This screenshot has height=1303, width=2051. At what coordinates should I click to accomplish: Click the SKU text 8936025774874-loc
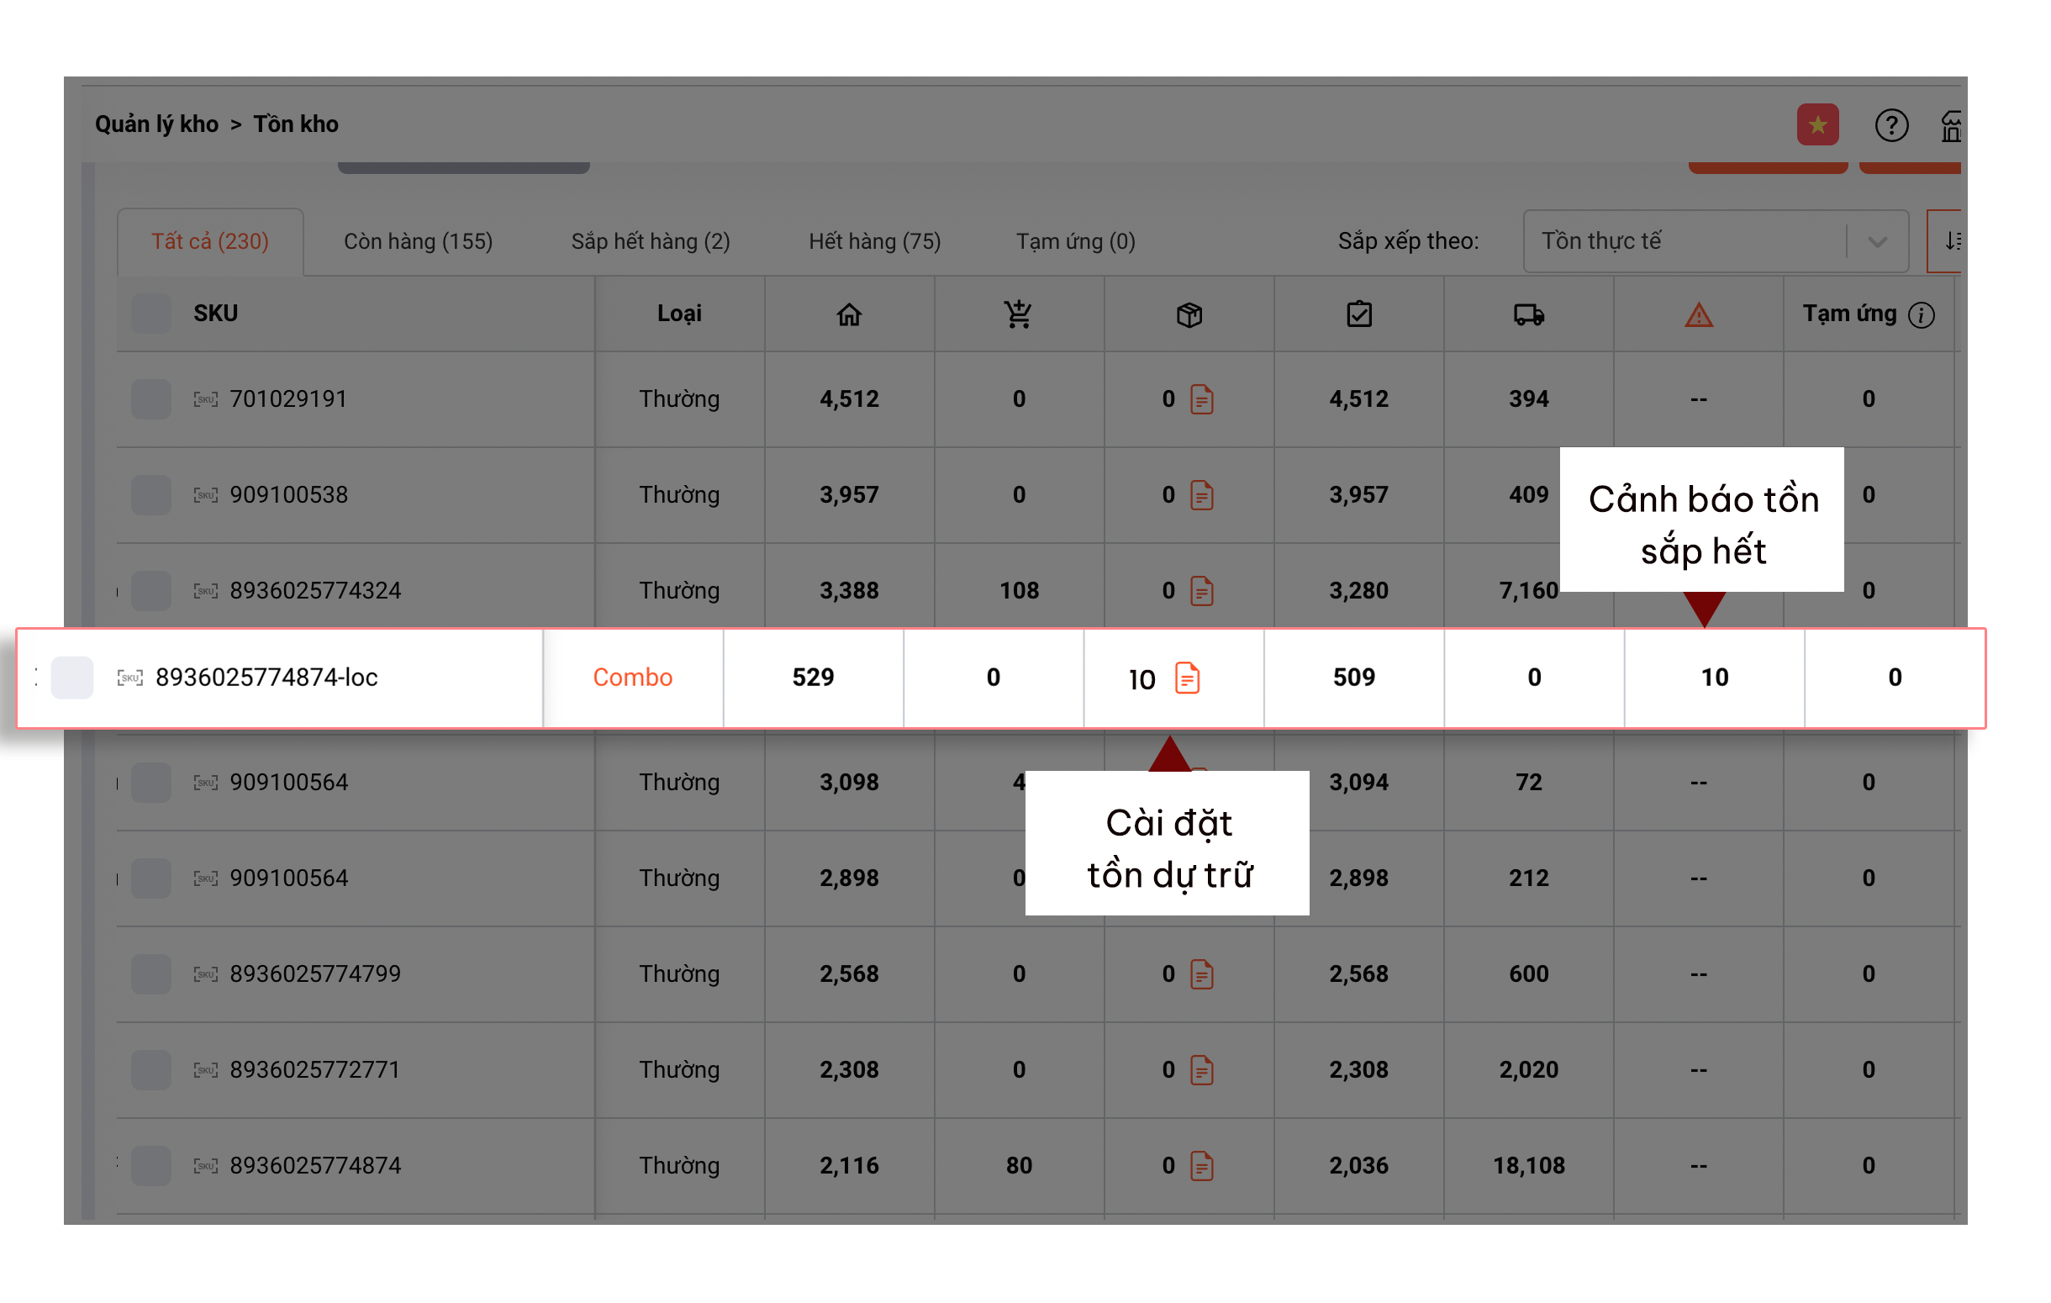(266, 678)
